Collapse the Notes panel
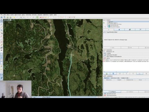Image resolution: width=149 pixels, height=112 pixels. pos(104,58)
